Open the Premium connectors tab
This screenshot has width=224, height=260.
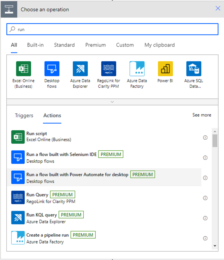[x=95, y=45]
